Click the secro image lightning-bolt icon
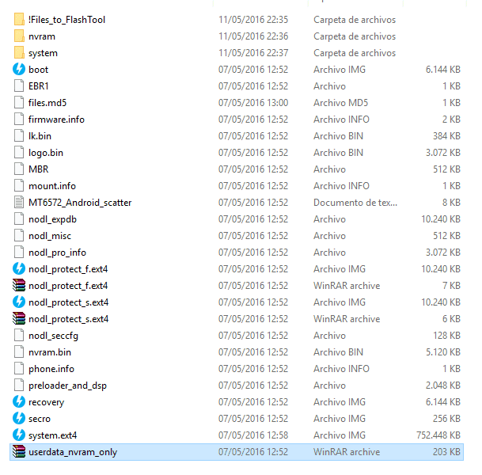The width and height of the screenshot is (482, 475). (x=19, y=418)
